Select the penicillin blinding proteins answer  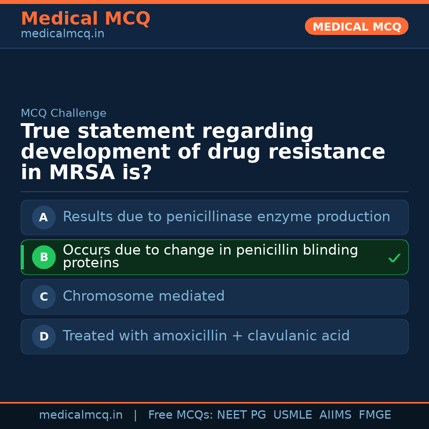click(x=211, y=257)
